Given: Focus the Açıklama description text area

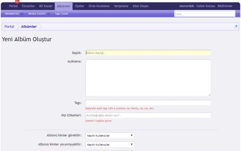Looking at the screenshot, I should click(148, 78).
